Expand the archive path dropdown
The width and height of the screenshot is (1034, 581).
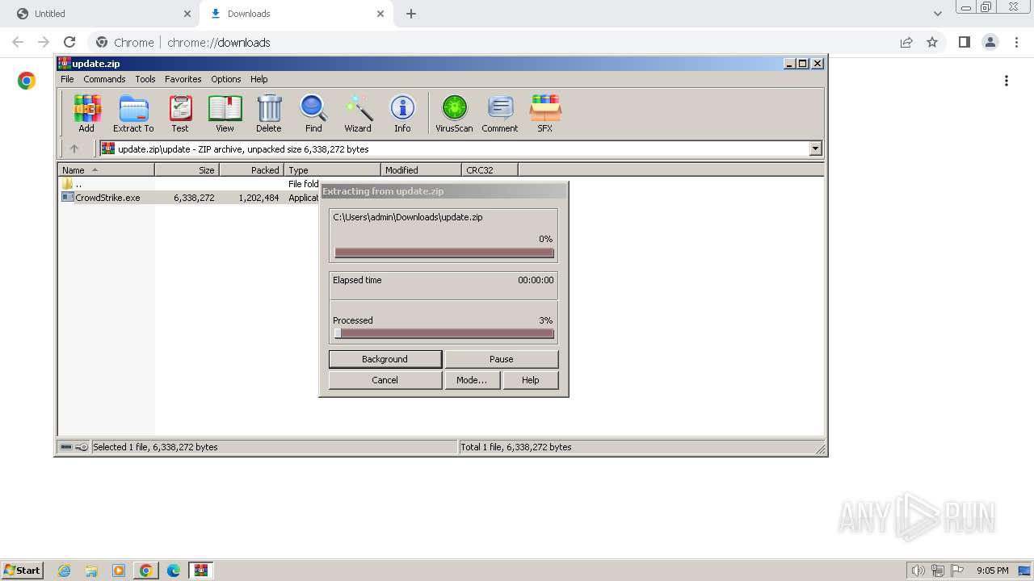(x=815, y=148)
